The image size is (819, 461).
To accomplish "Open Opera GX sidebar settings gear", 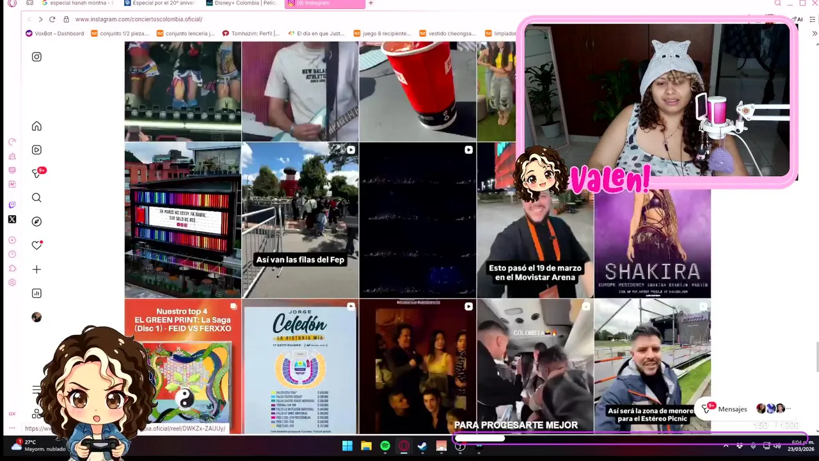I will pos(12,282).
